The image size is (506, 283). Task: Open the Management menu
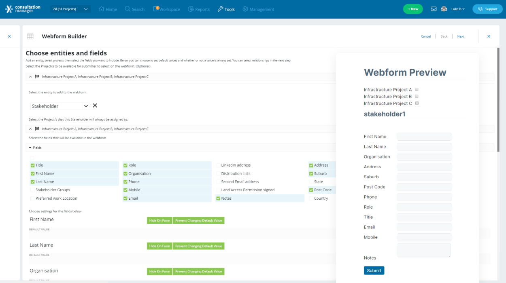pos(258,9)
